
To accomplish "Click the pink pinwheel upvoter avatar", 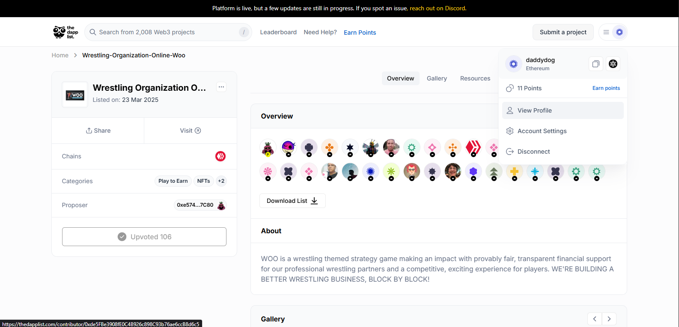I will coord(268,172).
